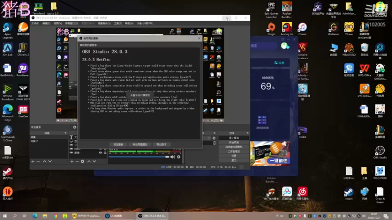This screenshot has width=392, height=220.
Task: Open File Explorer from taskbar
Action: 45,216
